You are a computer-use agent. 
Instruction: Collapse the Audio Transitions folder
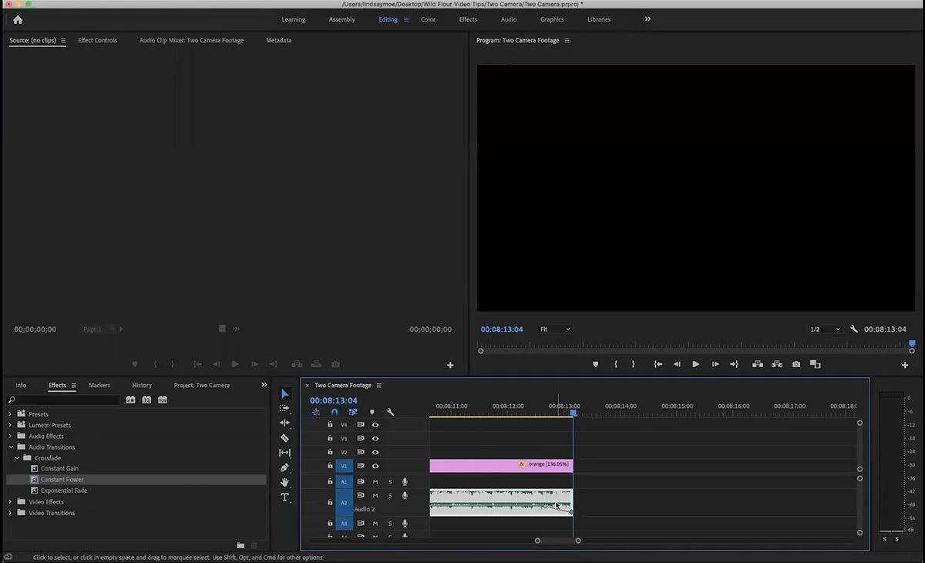pyautogui.click(x=10, y=447)
